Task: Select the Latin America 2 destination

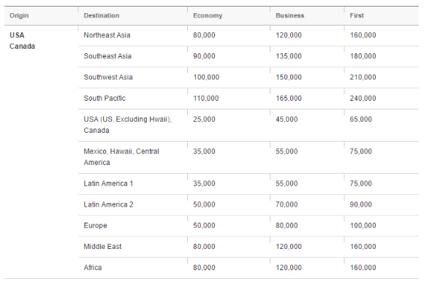Action: click(108, 204)
